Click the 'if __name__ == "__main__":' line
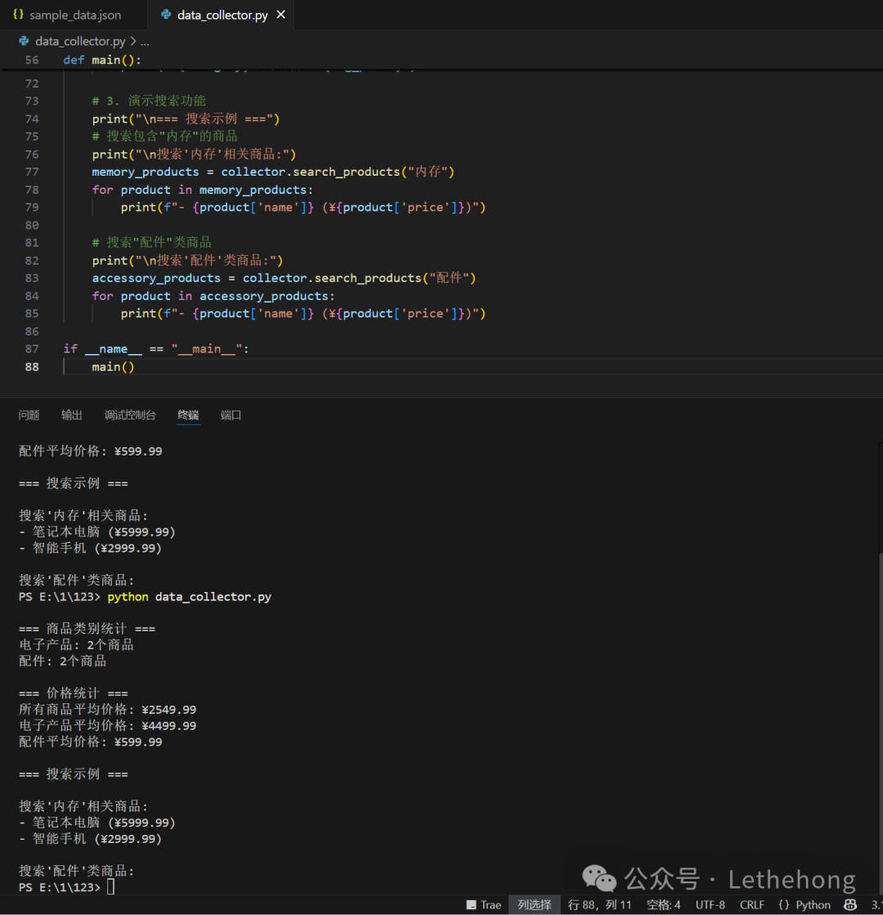This screenshot has height=915, width=883. coord(156,348)
